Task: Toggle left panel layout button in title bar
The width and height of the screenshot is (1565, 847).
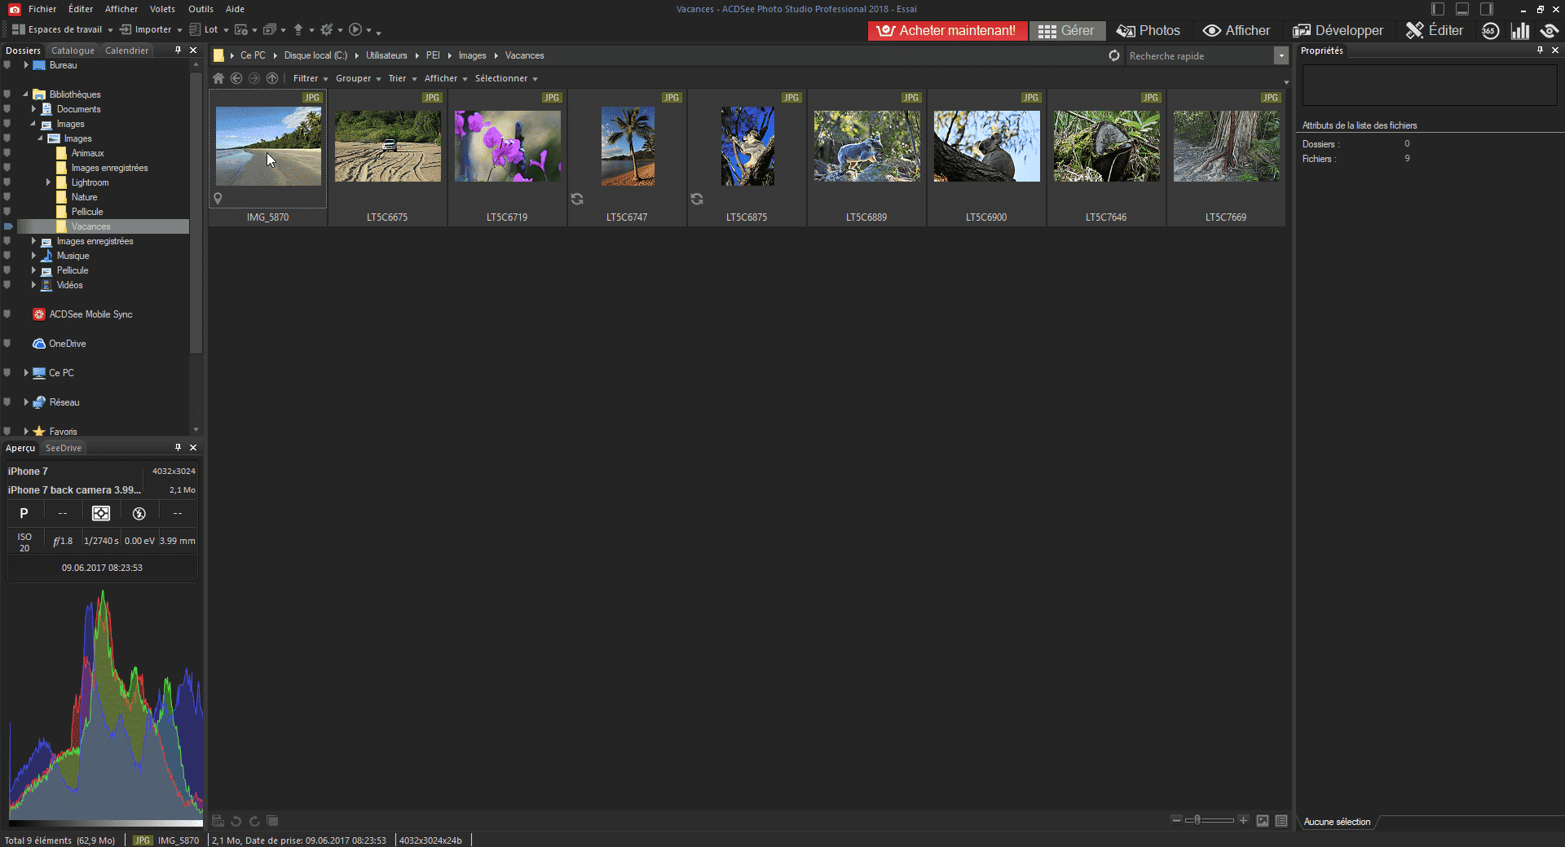Action: click(1438, 9)
